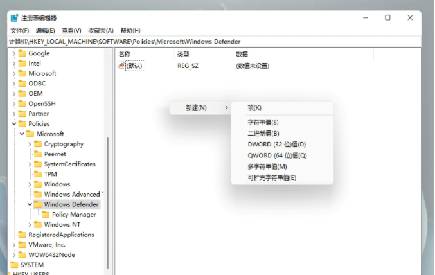Choose 项(K) from the submenu

point(282,108)
